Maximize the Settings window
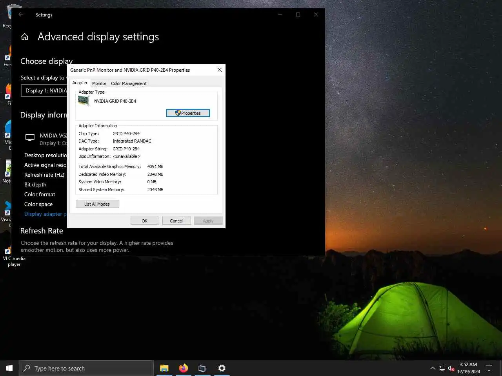502x376 pixels. point(298,14)
